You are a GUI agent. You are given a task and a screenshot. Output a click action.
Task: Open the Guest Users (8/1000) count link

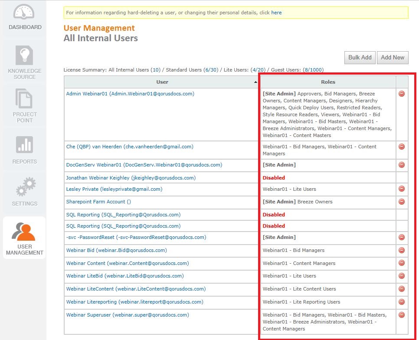click(313, 70)
